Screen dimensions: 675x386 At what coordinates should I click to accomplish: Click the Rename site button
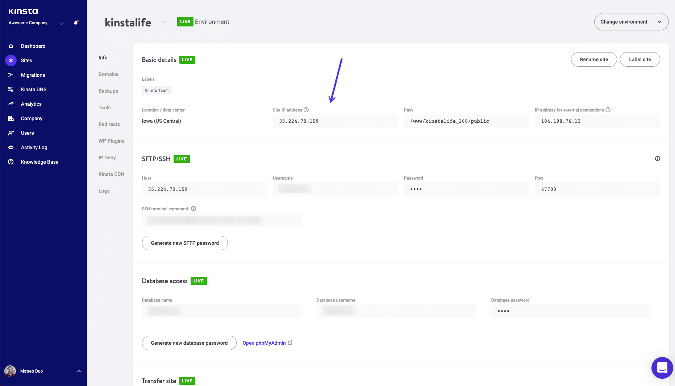tap(594, 59)
